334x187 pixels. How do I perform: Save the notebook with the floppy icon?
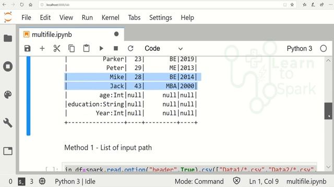[x=28, y=48]
